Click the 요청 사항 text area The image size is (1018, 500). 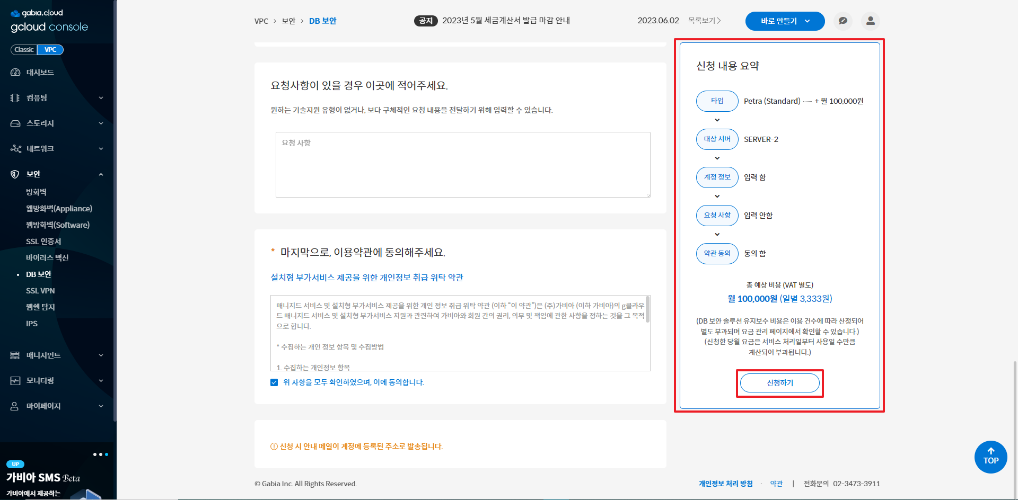point(462,165)
